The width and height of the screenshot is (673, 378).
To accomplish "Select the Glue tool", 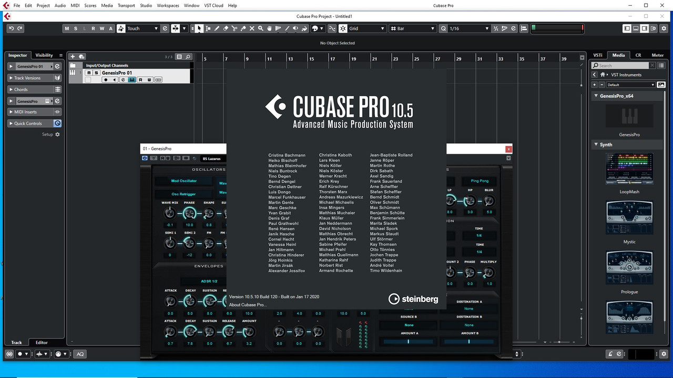I will pyautogui.click(x=243, y=28).
